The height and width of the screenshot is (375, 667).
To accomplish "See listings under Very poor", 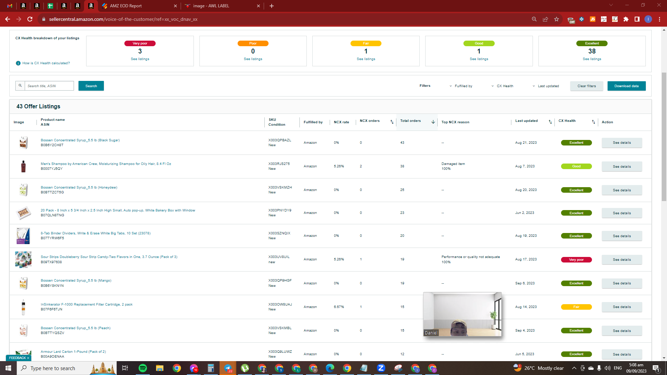I will [x=140, y=59].
